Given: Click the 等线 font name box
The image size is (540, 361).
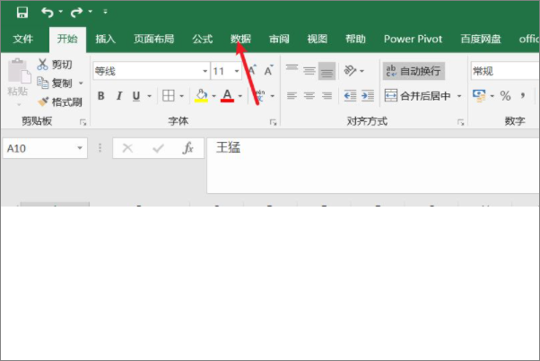Looking at the screenshot, I should (147, 71).
